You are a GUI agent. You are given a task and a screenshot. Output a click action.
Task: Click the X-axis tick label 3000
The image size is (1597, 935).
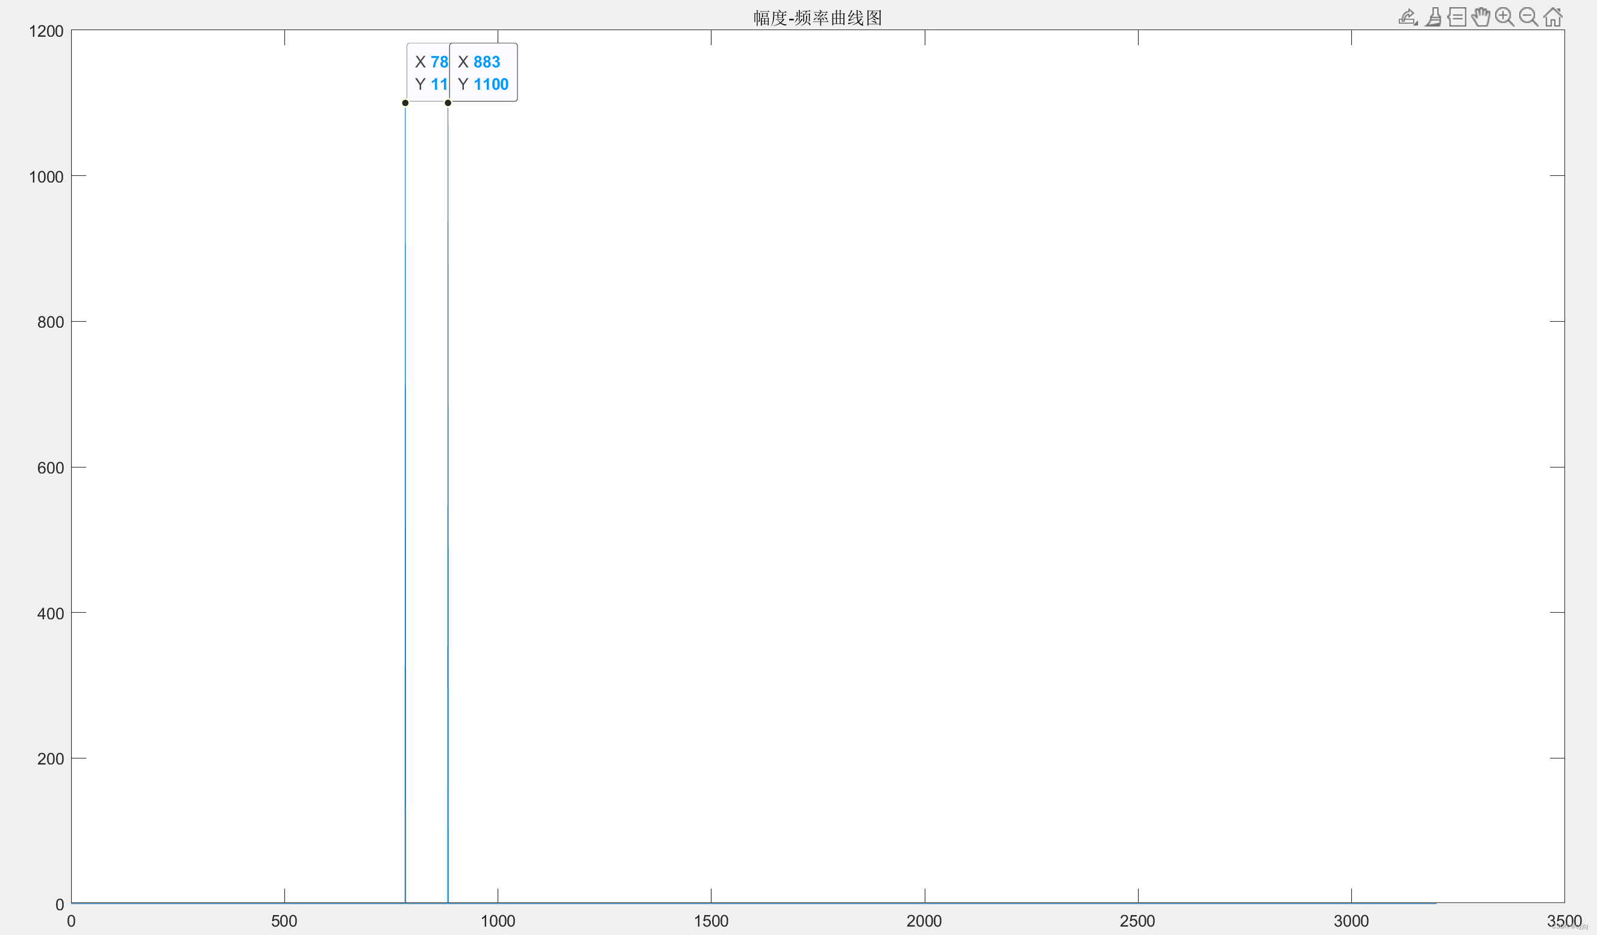click(x=1351, y=921)
